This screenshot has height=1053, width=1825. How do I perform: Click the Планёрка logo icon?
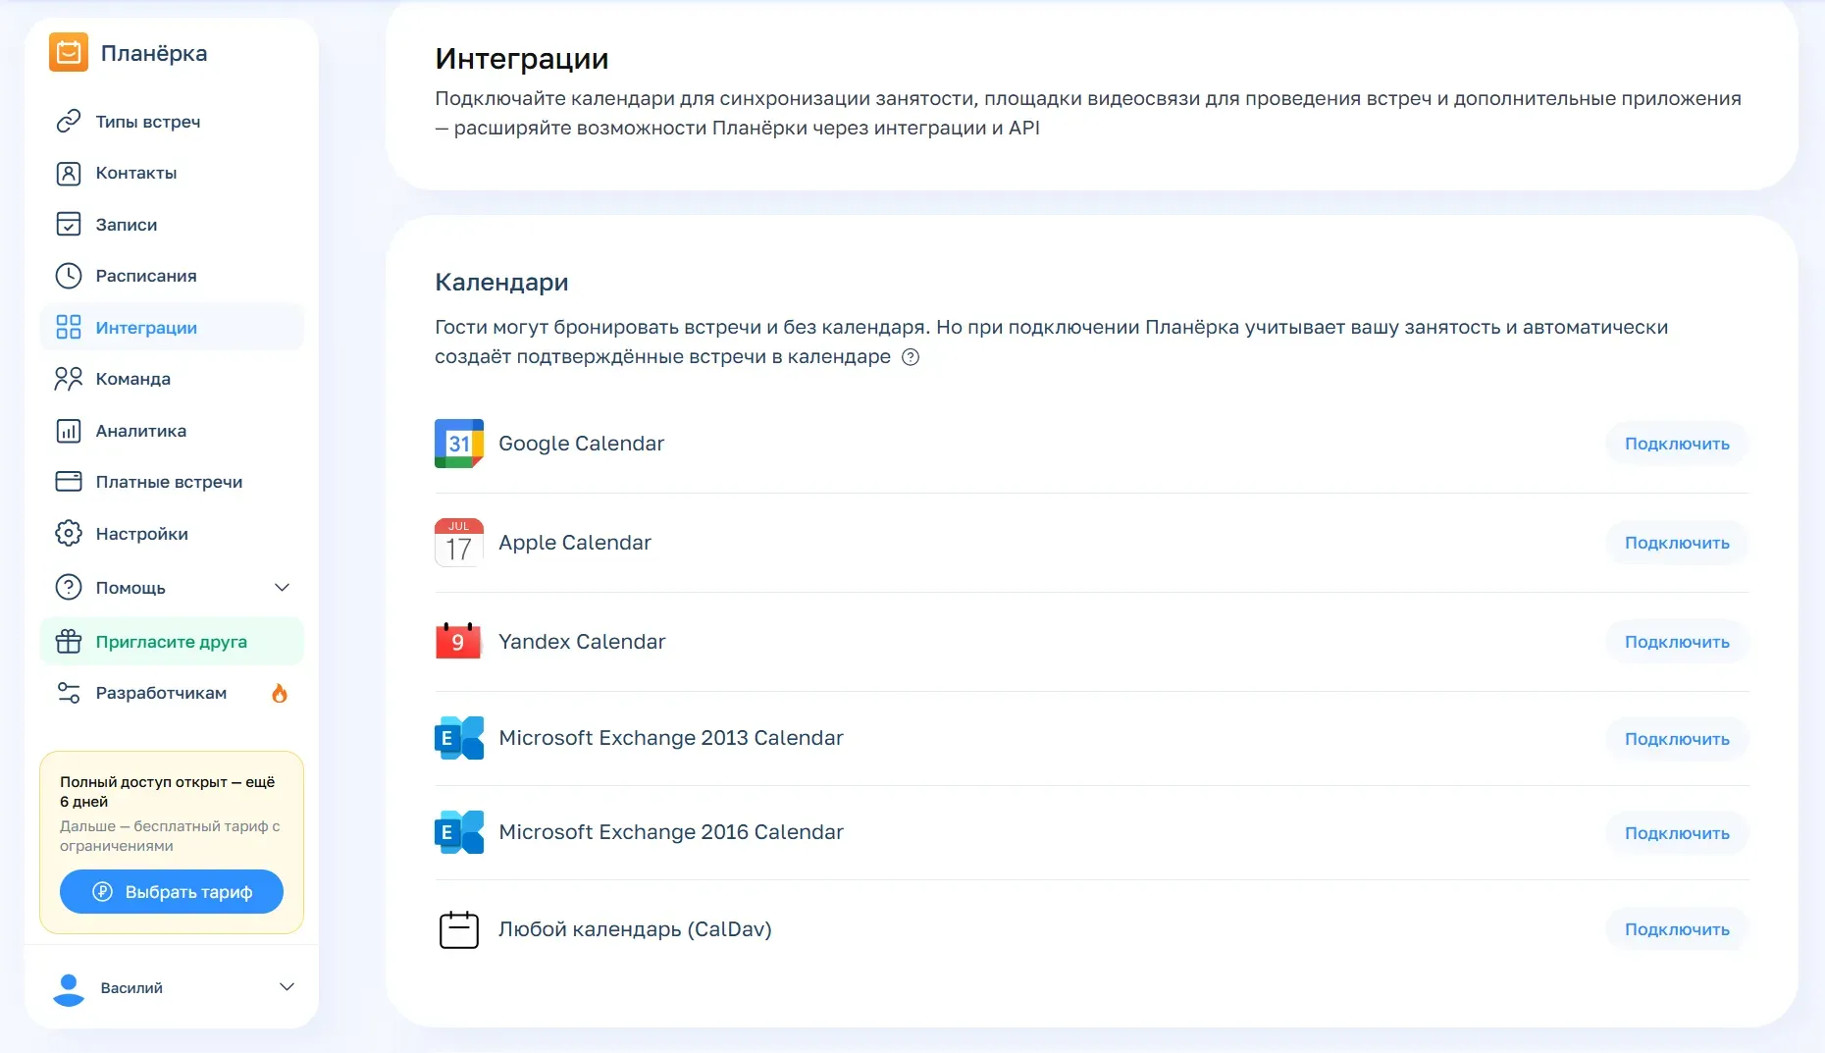click(x=69, y=53)
